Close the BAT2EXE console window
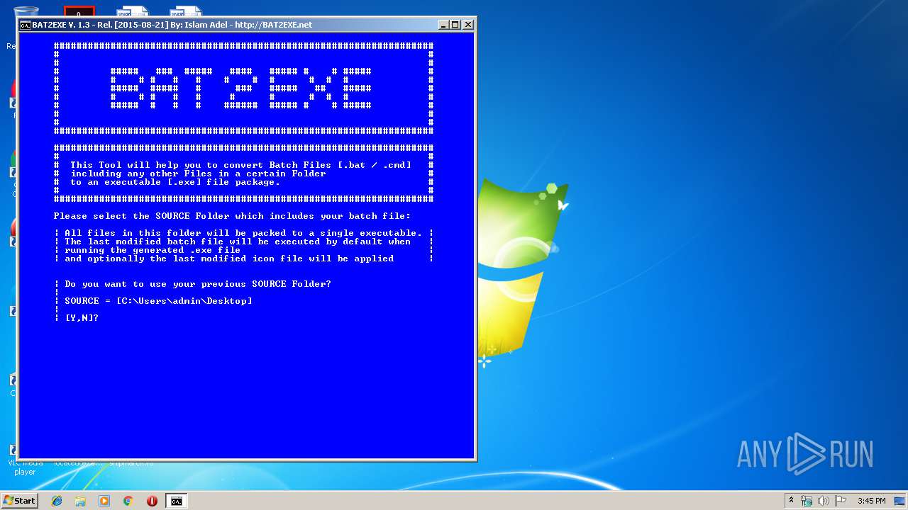 (x=467, y=25)
